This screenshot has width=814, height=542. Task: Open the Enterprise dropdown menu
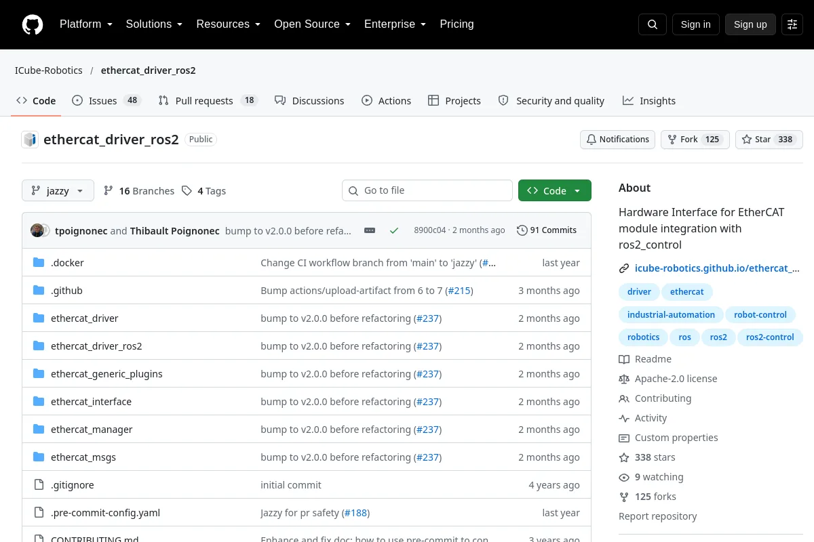click(x=395, y=24)
